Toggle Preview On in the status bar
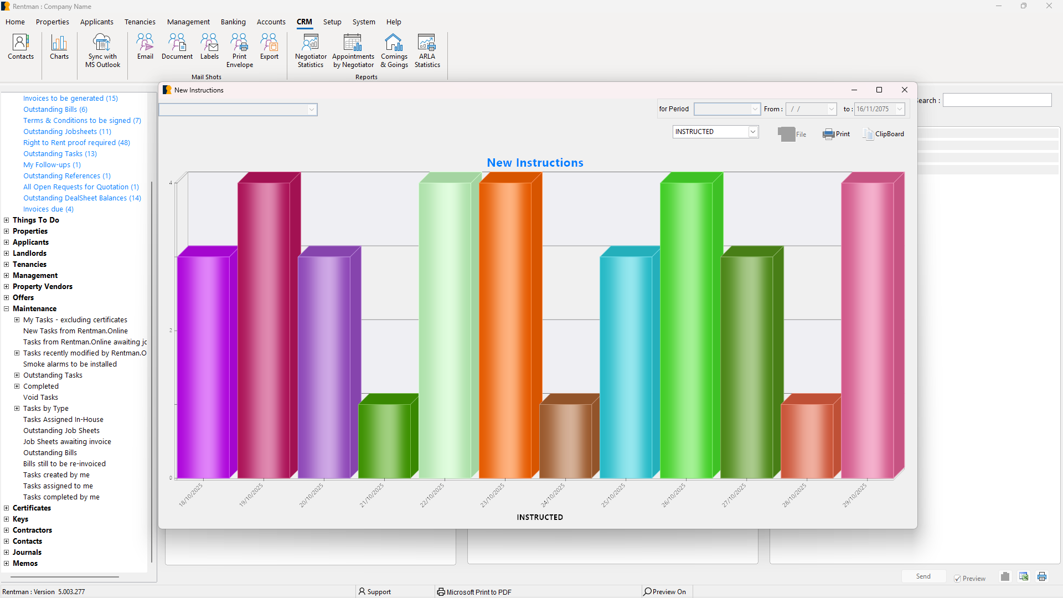 665,591
